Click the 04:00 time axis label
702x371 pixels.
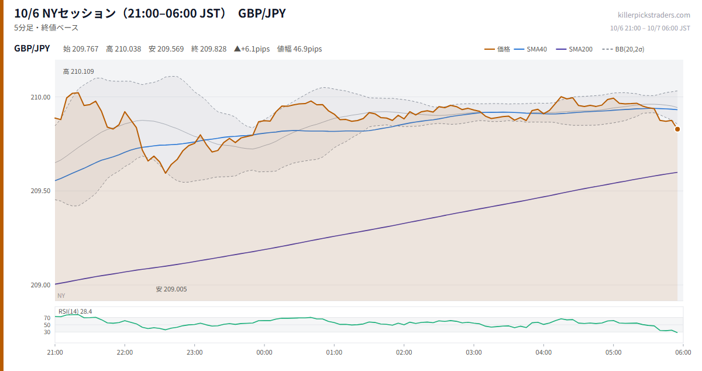[x=543, y=352]
